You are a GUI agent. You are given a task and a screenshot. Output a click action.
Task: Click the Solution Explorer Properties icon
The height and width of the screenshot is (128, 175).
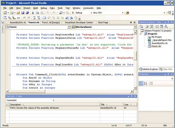click(141, 27)
